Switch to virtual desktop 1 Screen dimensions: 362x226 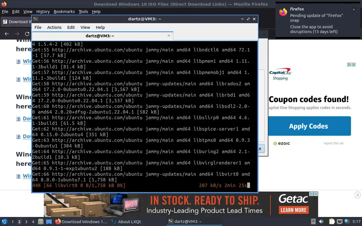coord(12,222)
